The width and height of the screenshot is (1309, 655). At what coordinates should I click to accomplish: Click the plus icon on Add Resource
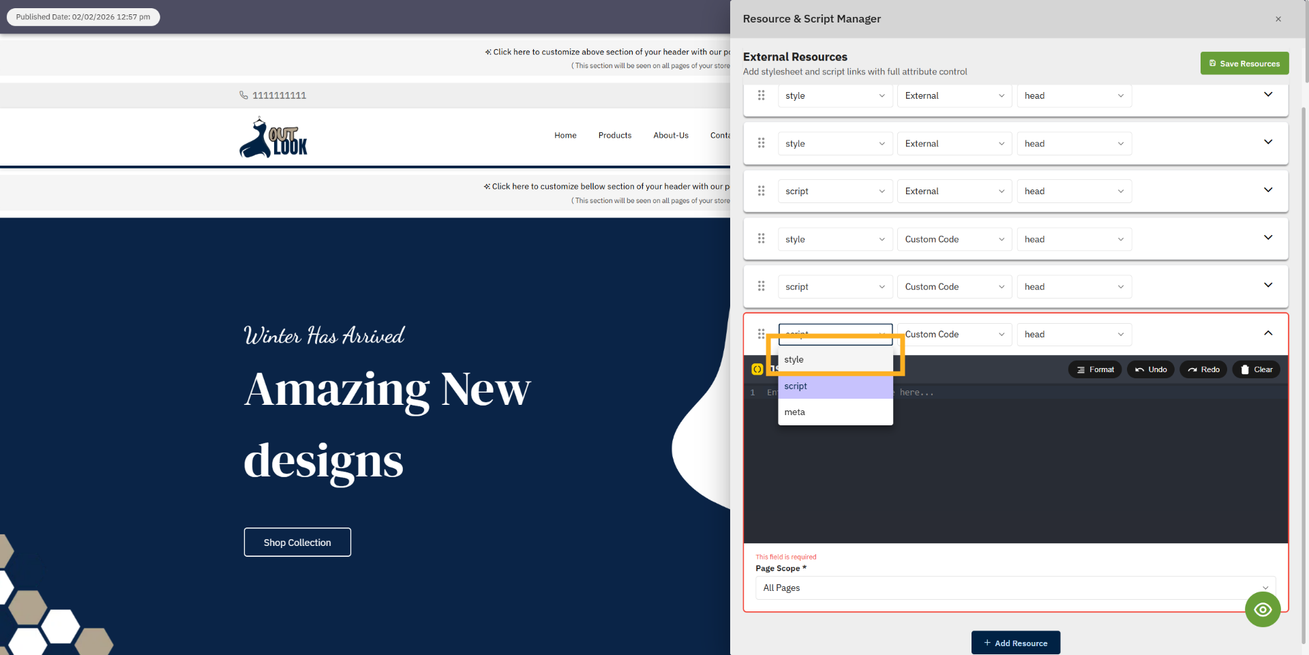(x=987, y=643)
